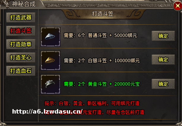
Task: Click 确定 for the 白银斗笠 recipe
Action: tap(163, 60)
